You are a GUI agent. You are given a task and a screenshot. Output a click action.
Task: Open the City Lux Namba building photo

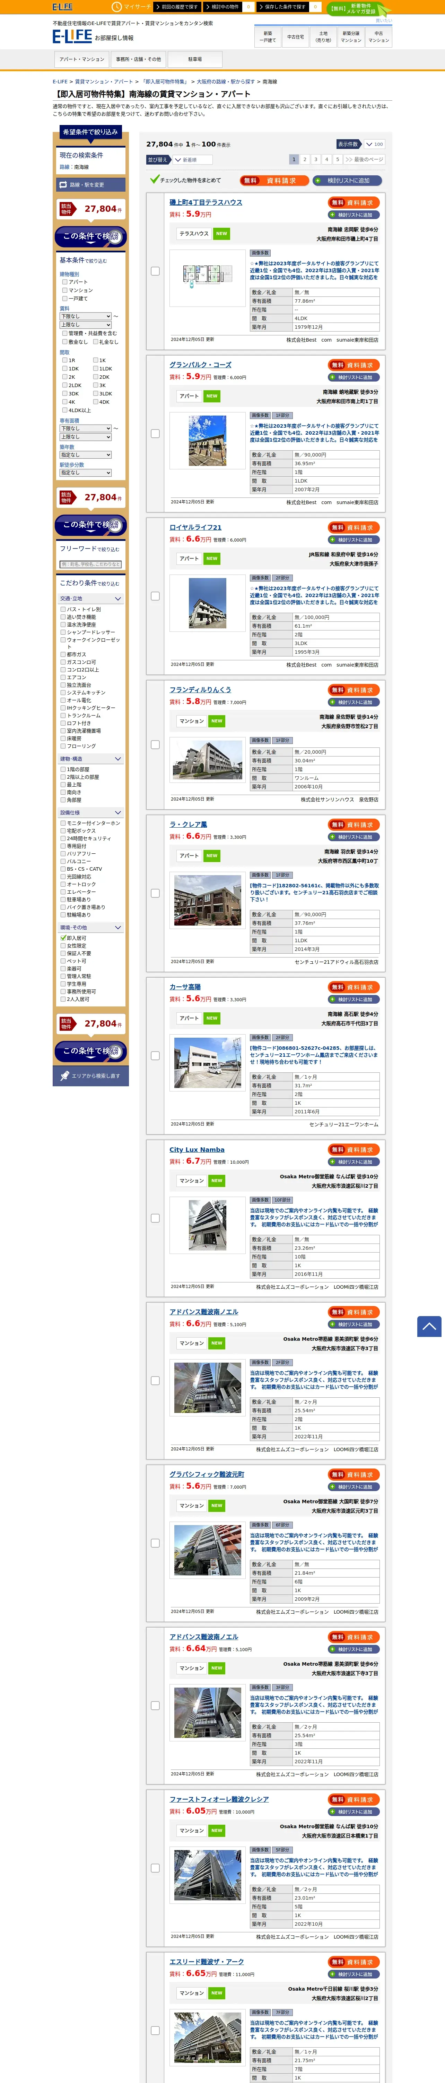click(208, 1225)
